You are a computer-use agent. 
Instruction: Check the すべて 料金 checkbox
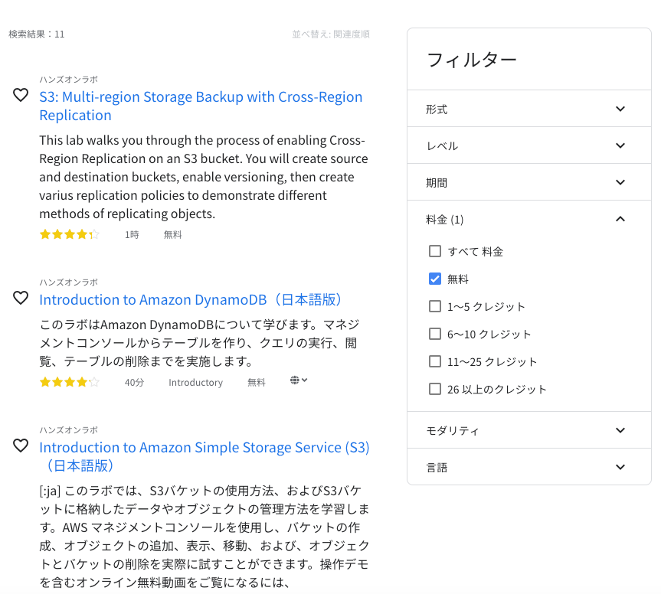434,251
